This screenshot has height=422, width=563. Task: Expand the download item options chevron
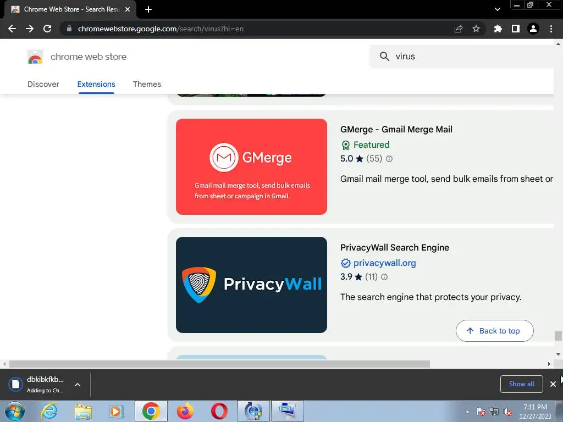tap(77, 385)
